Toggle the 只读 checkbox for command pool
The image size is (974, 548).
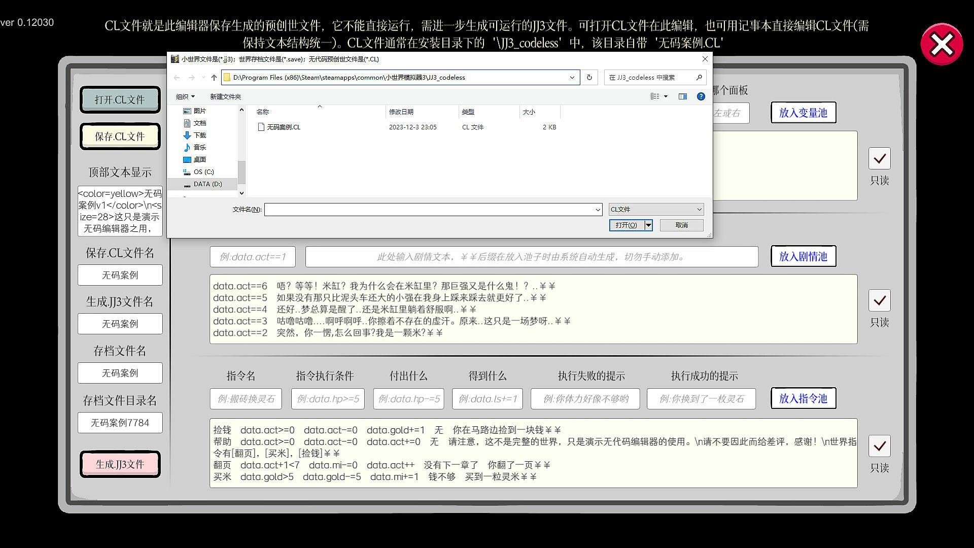[879, 447]
